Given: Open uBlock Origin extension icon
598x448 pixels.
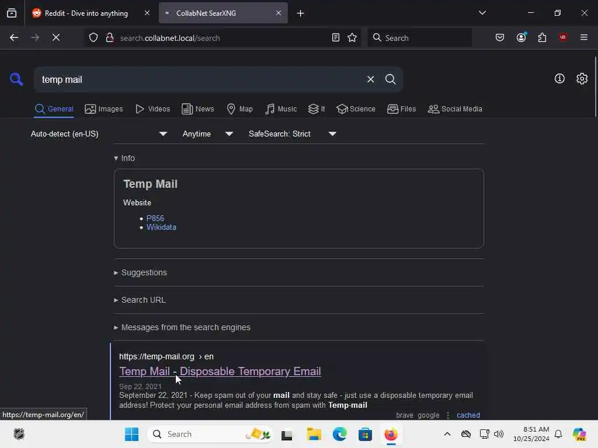Looking at the screenshot, I should tap(562, 37).
